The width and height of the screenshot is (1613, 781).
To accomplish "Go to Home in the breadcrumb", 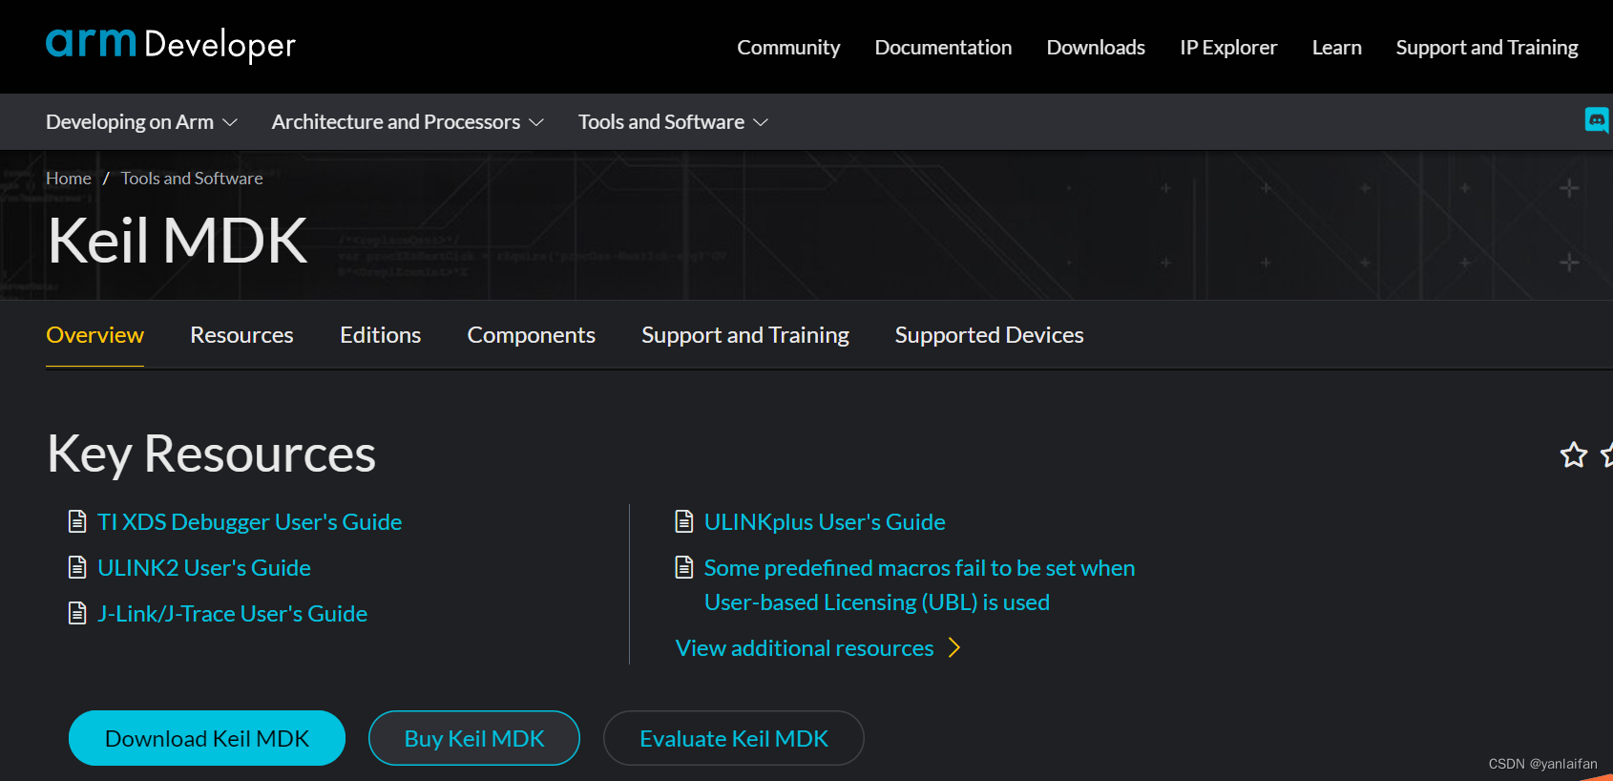I will 69,179.
